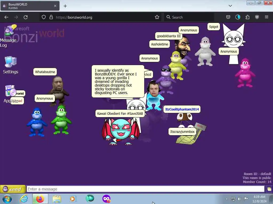Open Internet Explorer from the taskbar
This screenshot has width=273, height=204.
click(x=24, y=199)
